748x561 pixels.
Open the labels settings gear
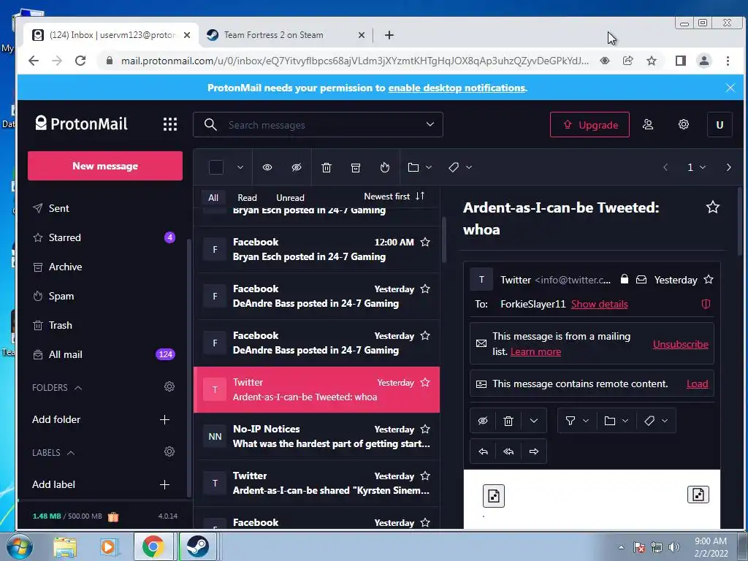[169, 451]
